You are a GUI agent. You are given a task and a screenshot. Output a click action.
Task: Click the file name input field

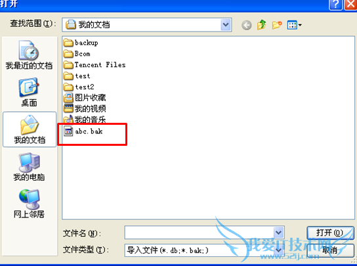[x=199, y=233]
